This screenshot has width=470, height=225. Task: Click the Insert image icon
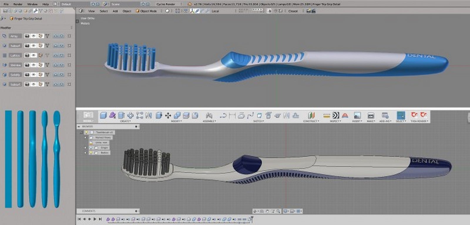pyautogui.click(x=357, y=115)
